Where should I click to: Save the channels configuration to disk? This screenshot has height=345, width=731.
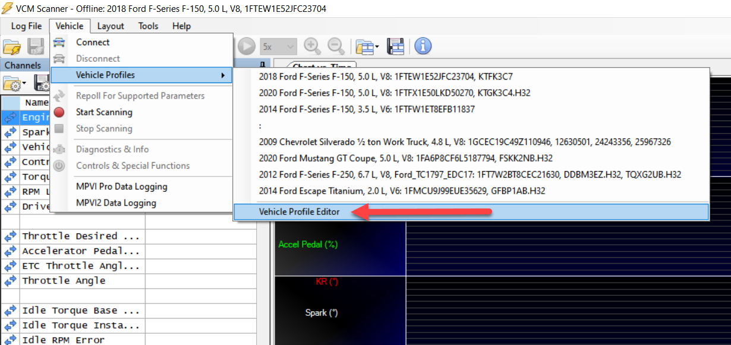click(x=40, y=84)
